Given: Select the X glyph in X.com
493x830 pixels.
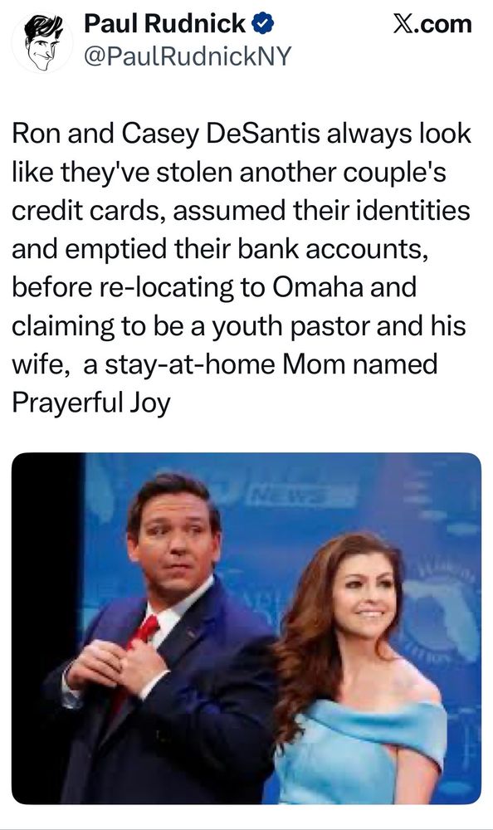Looking at the screenshot, I should (x=404, y=24).
